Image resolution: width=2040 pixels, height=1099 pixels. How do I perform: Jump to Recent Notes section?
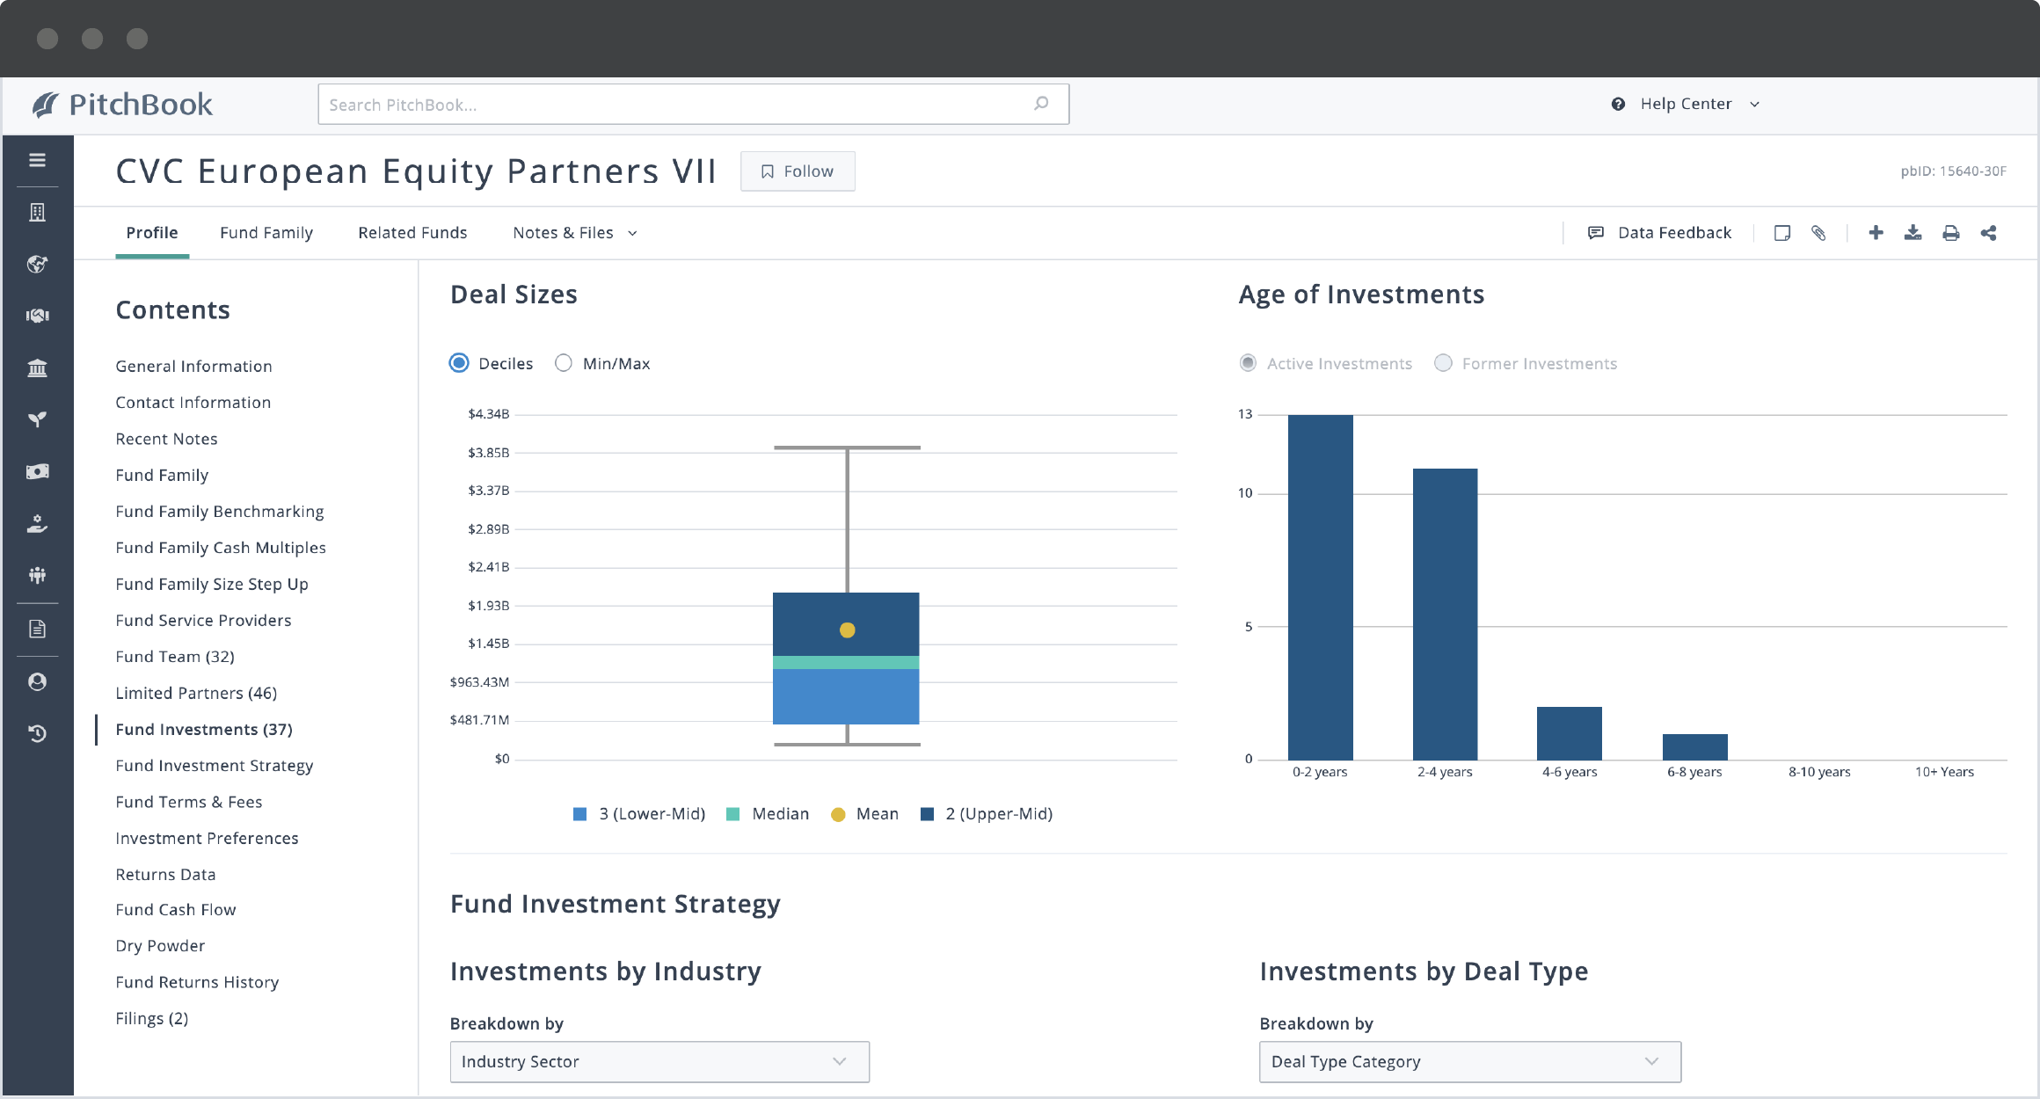[x=166, y=439]
